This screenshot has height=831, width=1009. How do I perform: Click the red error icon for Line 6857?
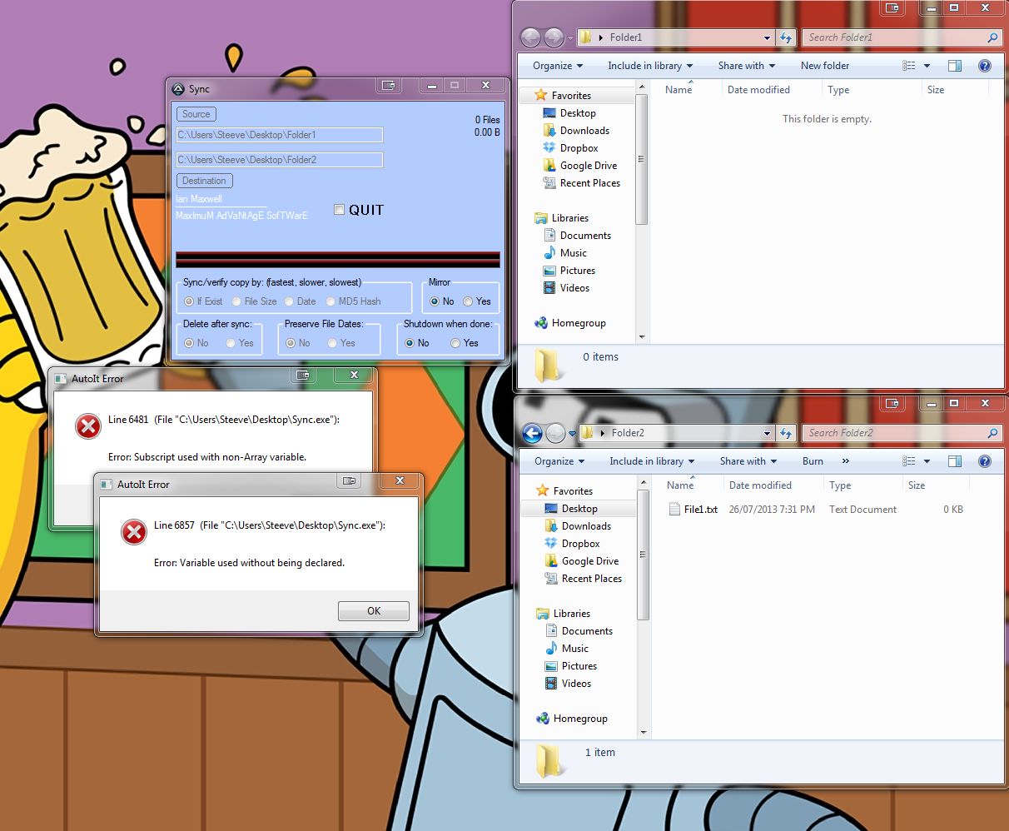pyautogui.click(x=134, y=532)
